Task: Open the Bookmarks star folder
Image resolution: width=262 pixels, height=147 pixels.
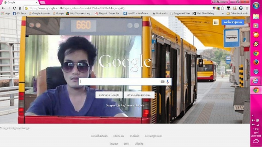Action: (x=160, y=13)
